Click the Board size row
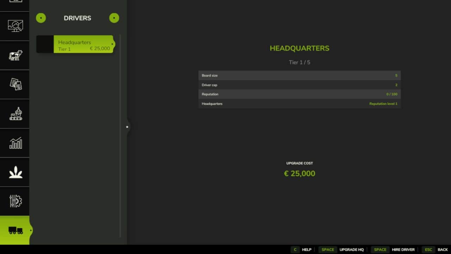Viewport: 451px width, 254px height. (x=299, y=75)
